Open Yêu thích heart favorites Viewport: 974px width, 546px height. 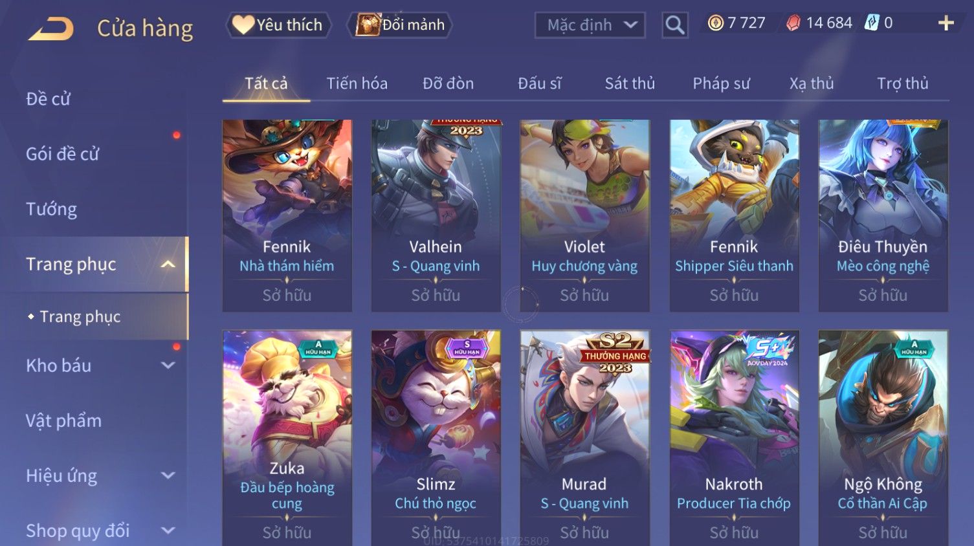click(x=278, y=25)
